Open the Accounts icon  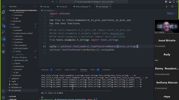coord(3,91)
